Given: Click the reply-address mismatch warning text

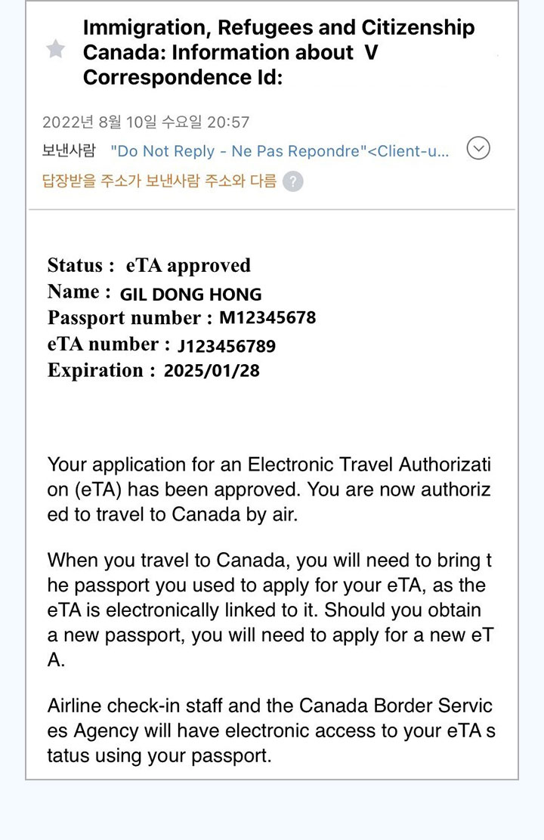Looking at the screenshot, I should (159, 181).
